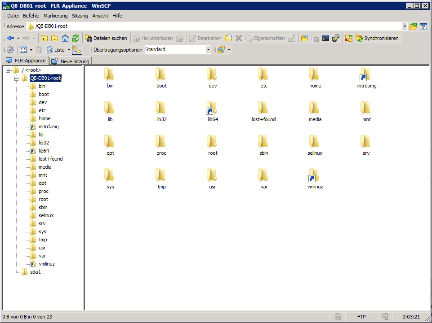
Task: Open the terminal console icon
Action: (x=326, y=38)
